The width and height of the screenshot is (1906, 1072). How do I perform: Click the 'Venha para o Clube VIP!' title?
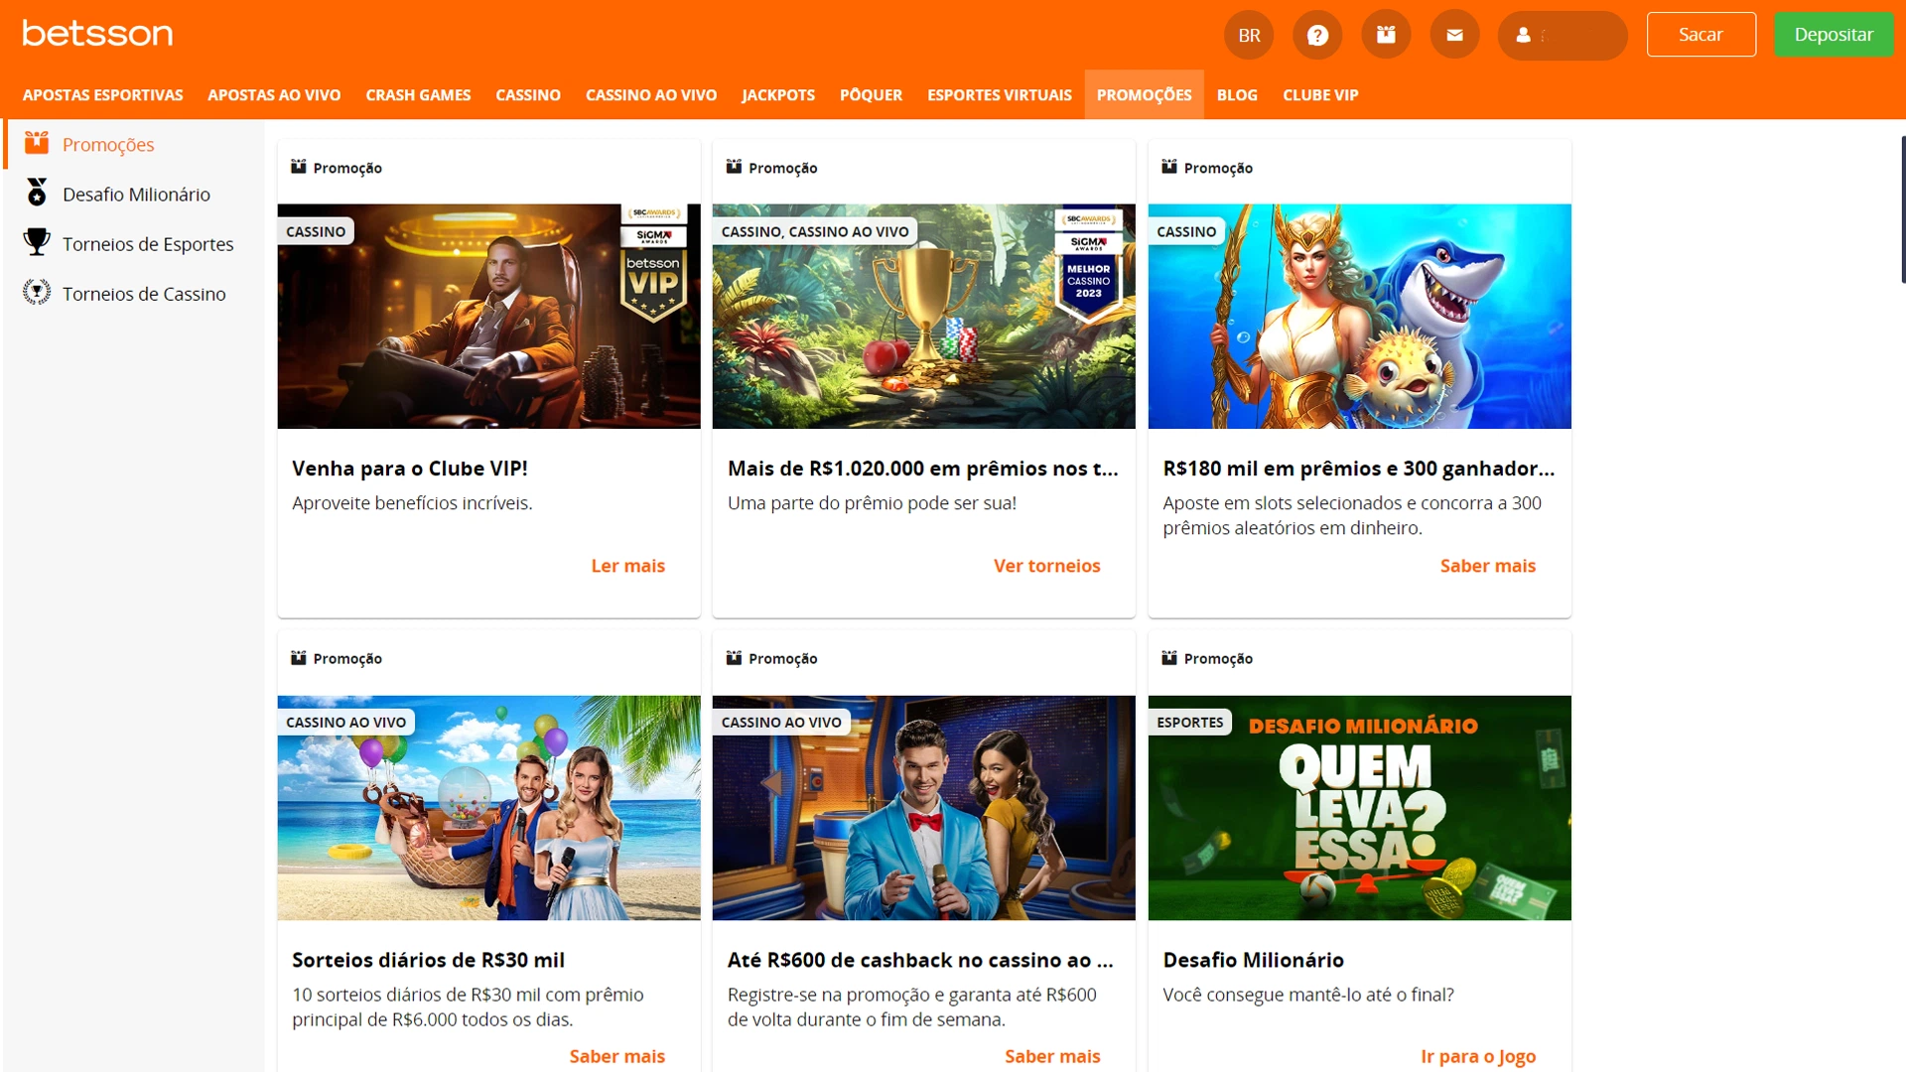(x=410, y=469)
